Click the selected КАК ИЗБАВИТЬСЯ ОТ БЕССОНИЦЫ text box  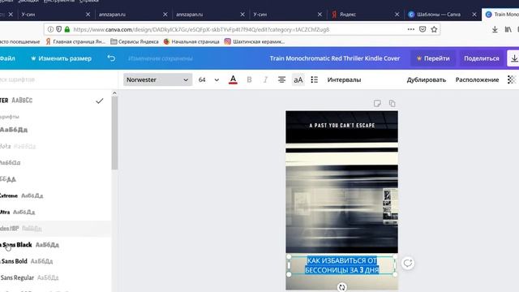342,265
